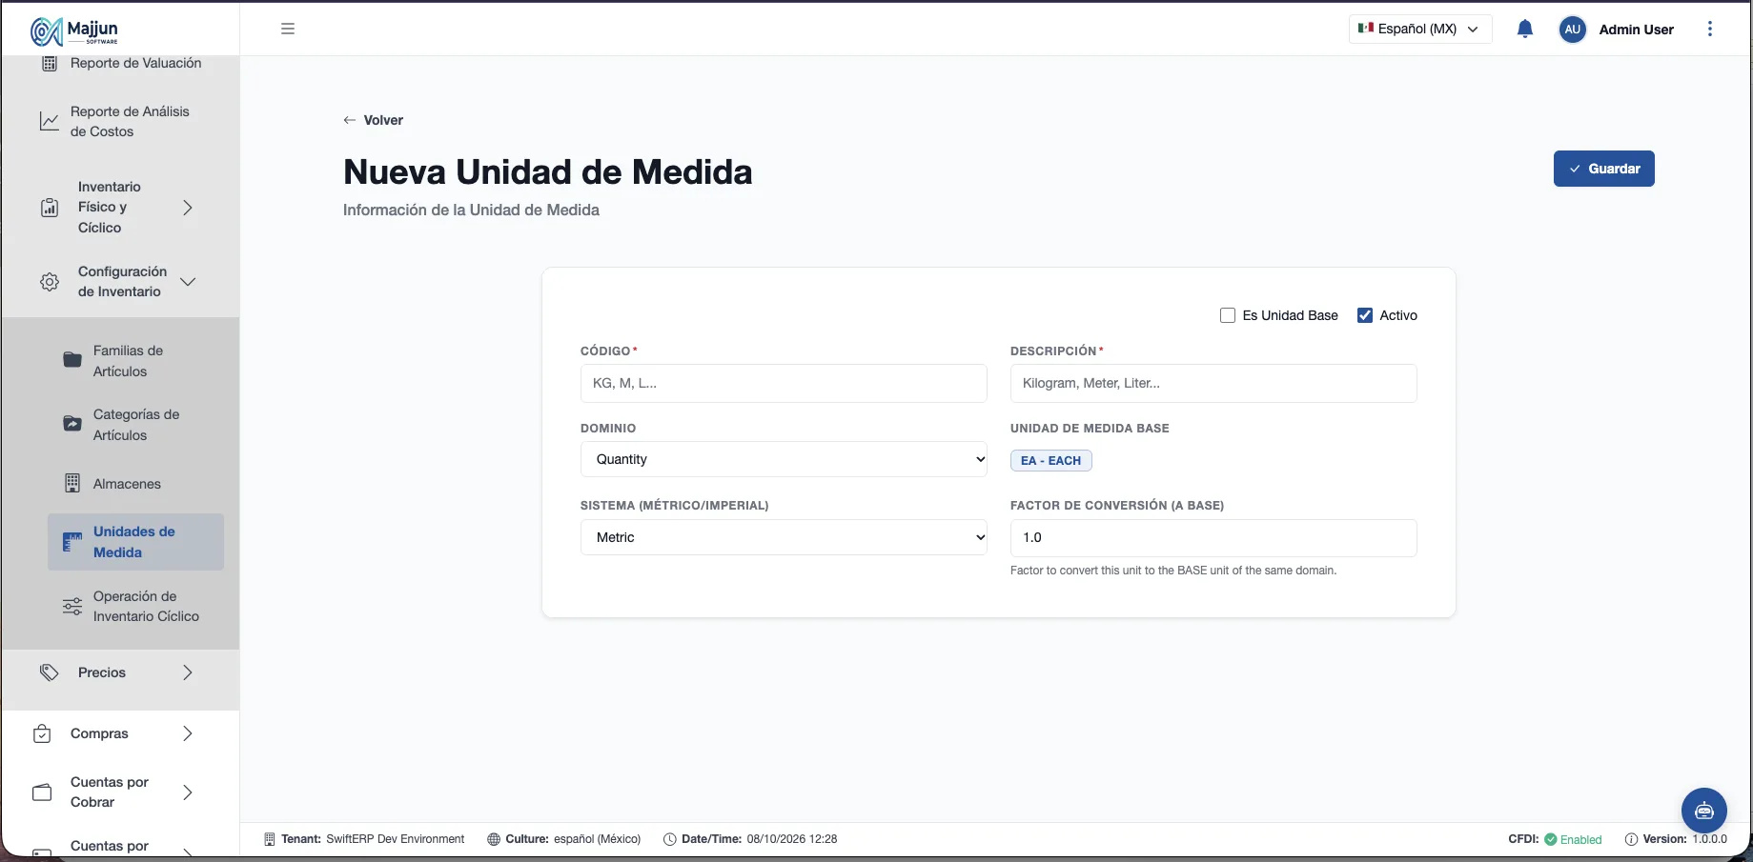This screenshot has height=862, width=1753.
Task: Click the Unidades de Medida ruler icon
Action: pyautogui.click(x=72, y=542)
